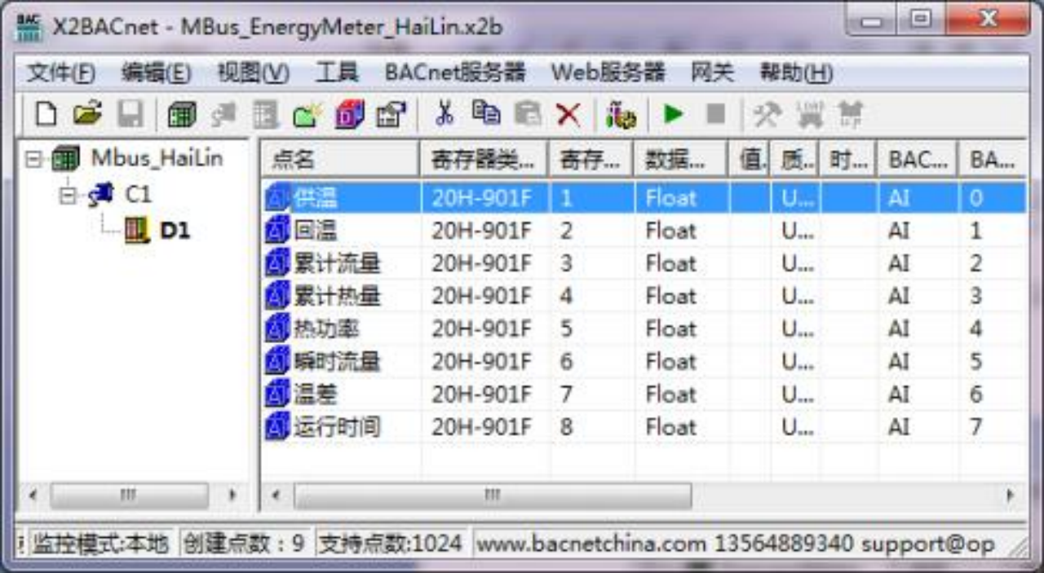
Task: Open the 编辑(E) menu
Action: (x=157, y=73)
